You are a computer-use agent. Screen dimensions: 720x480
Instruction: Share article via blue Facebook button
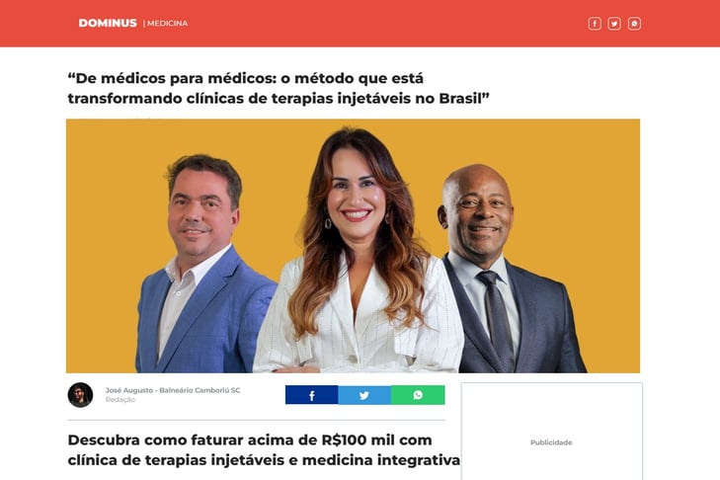coord(312,395)
